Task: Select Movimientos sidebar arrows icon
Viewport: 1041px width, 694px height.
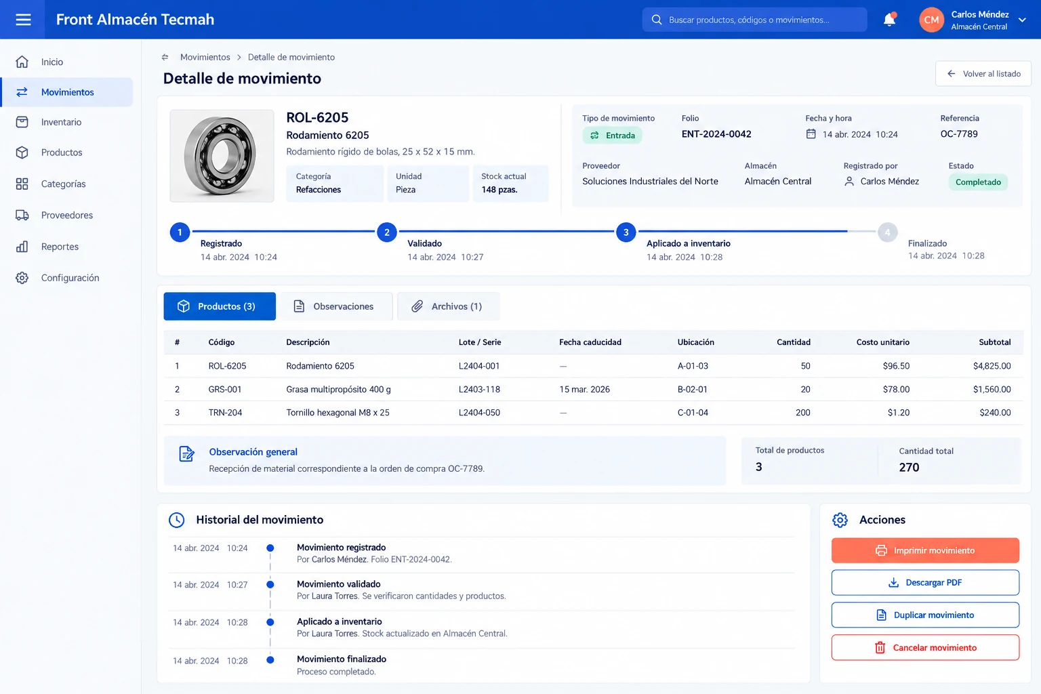Action: [x=22, y=92]
